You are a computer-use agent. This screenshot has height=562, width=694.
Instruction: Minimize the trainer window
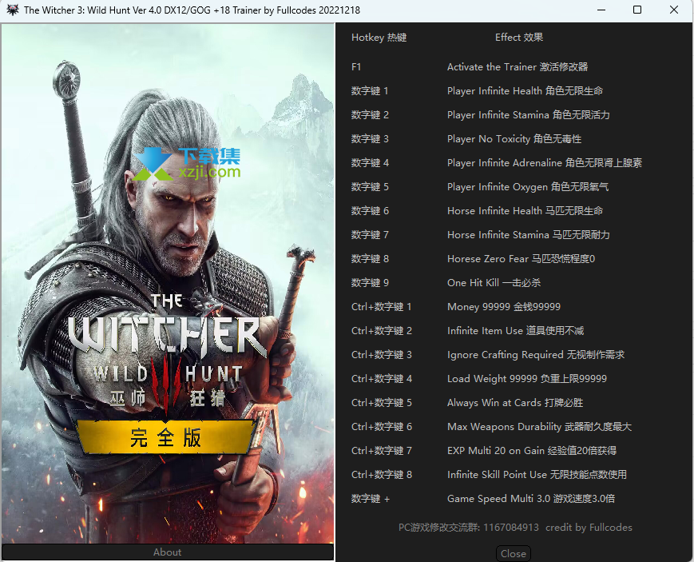601,10
